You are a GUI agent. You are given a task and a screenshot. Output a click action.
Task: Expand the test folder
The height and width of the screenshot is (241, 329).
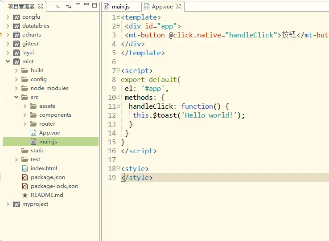coord(16,159)
